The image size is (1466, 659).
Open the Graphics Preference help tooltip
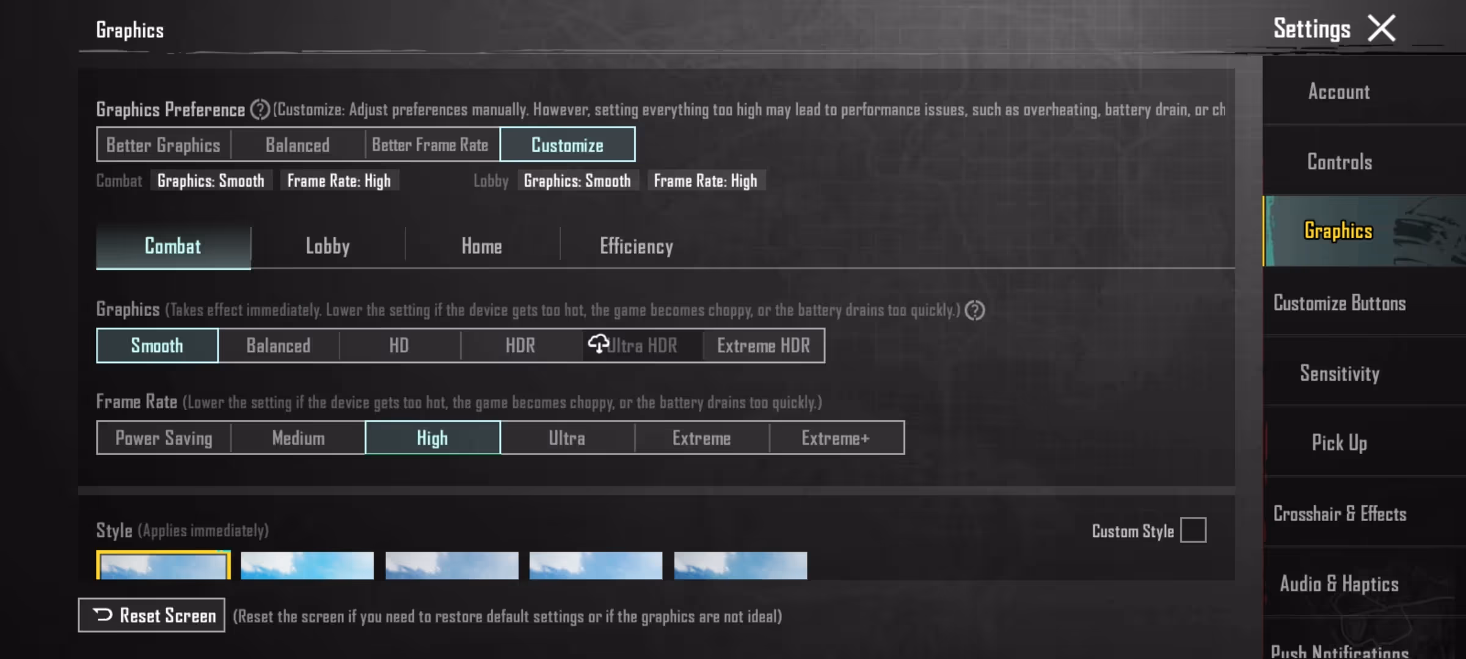(260, 110)
